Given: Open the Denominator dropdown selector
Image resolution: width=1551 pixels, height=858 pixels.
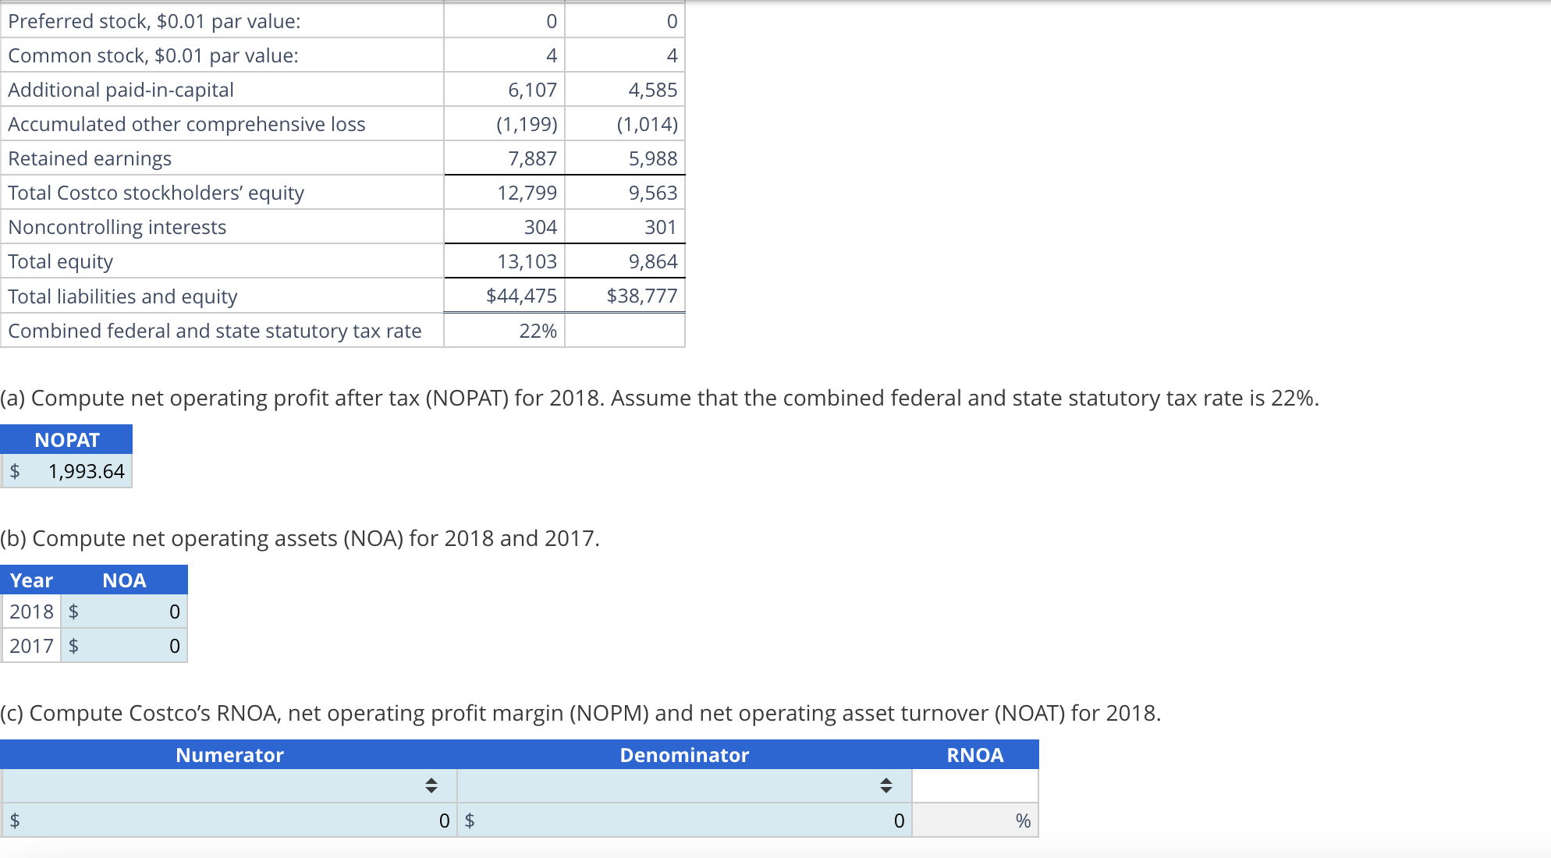Looking at the screenshot, I should tap(684, 785).
